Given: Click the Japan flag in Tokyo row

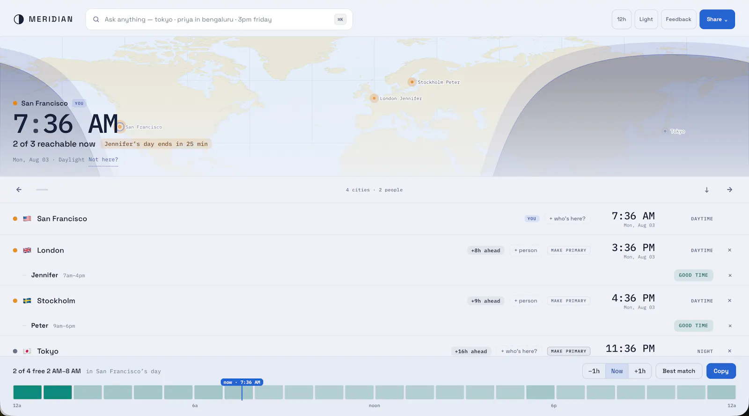Looking at the screenshot, I should [27, 351].
